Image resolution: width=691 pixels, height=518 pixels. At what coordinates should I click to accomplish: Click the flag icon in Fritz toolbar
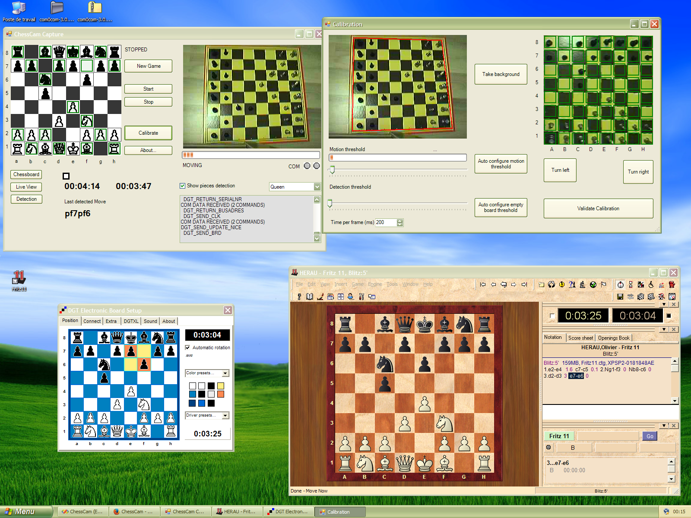point(603,284)
